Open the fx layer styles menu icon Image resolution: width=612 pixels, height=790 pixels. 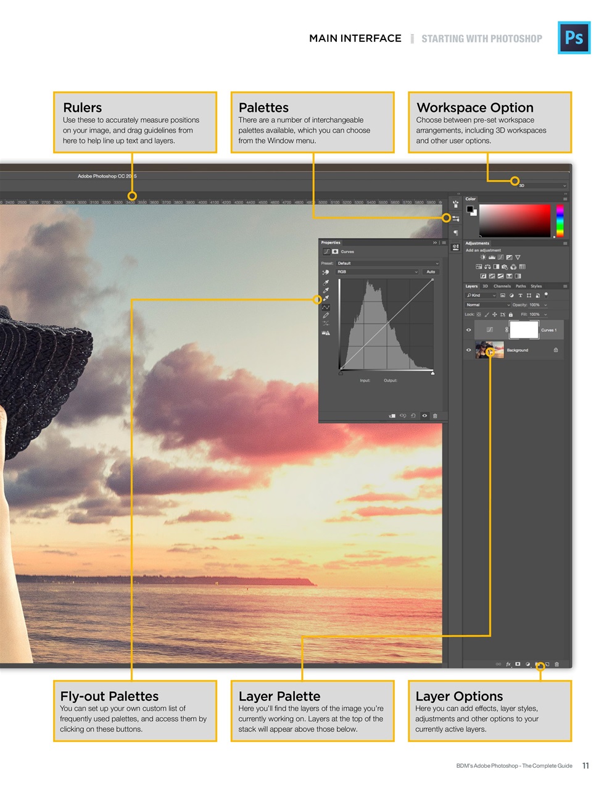click(x=508, y=664)
